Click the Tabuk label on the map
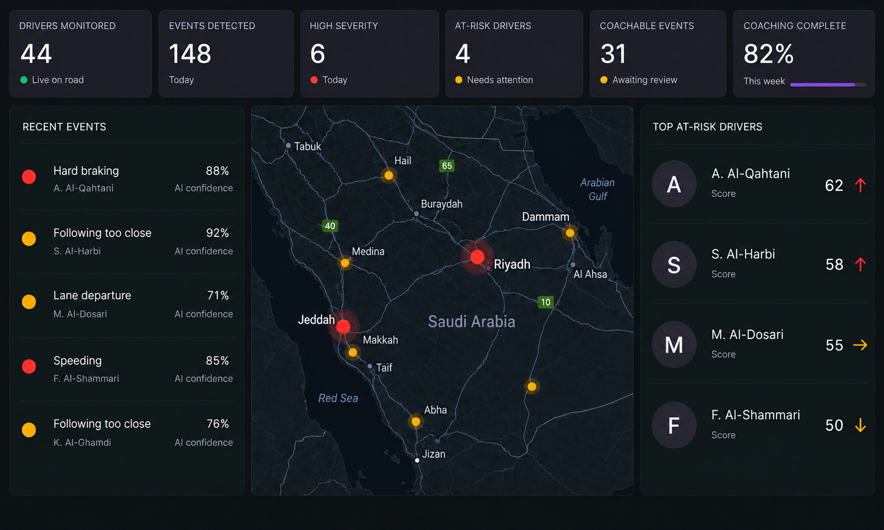This screenshot has height=530, width=884. click(x=307, y=146)
